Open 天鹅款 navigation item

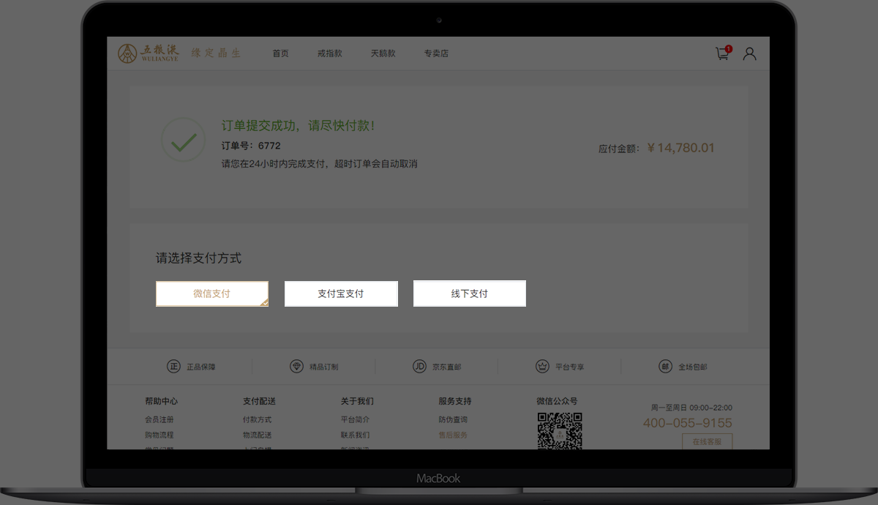coord(383,53)
